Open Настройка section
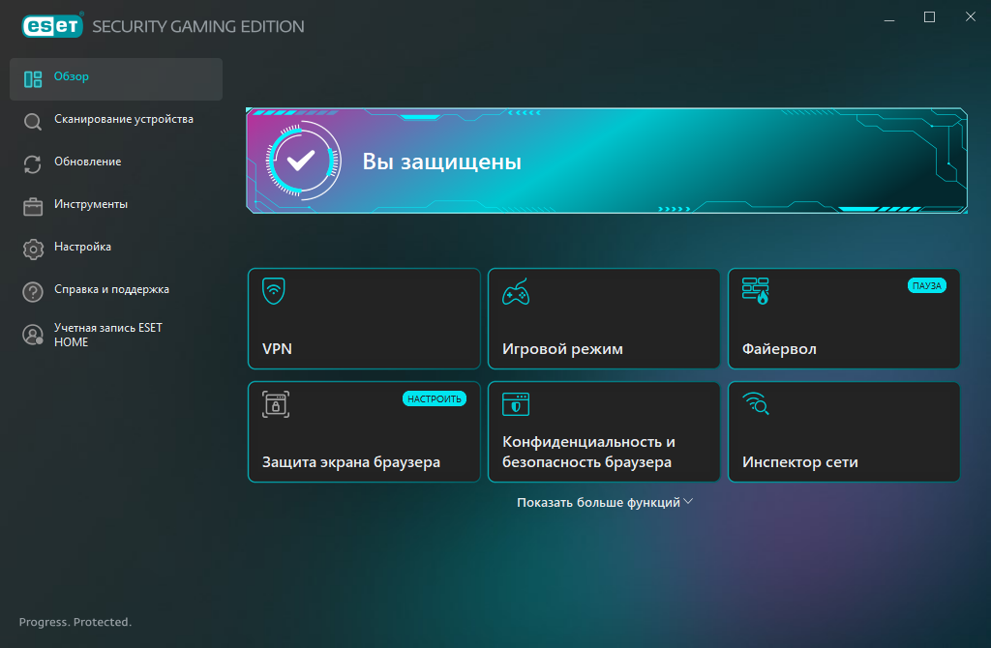 point(116,249)
